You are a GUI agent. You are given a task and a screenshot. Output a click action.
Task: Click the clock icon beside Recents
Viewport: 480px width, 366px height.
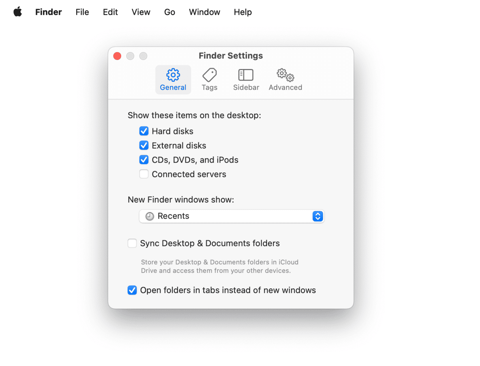[x=150, y=216]
